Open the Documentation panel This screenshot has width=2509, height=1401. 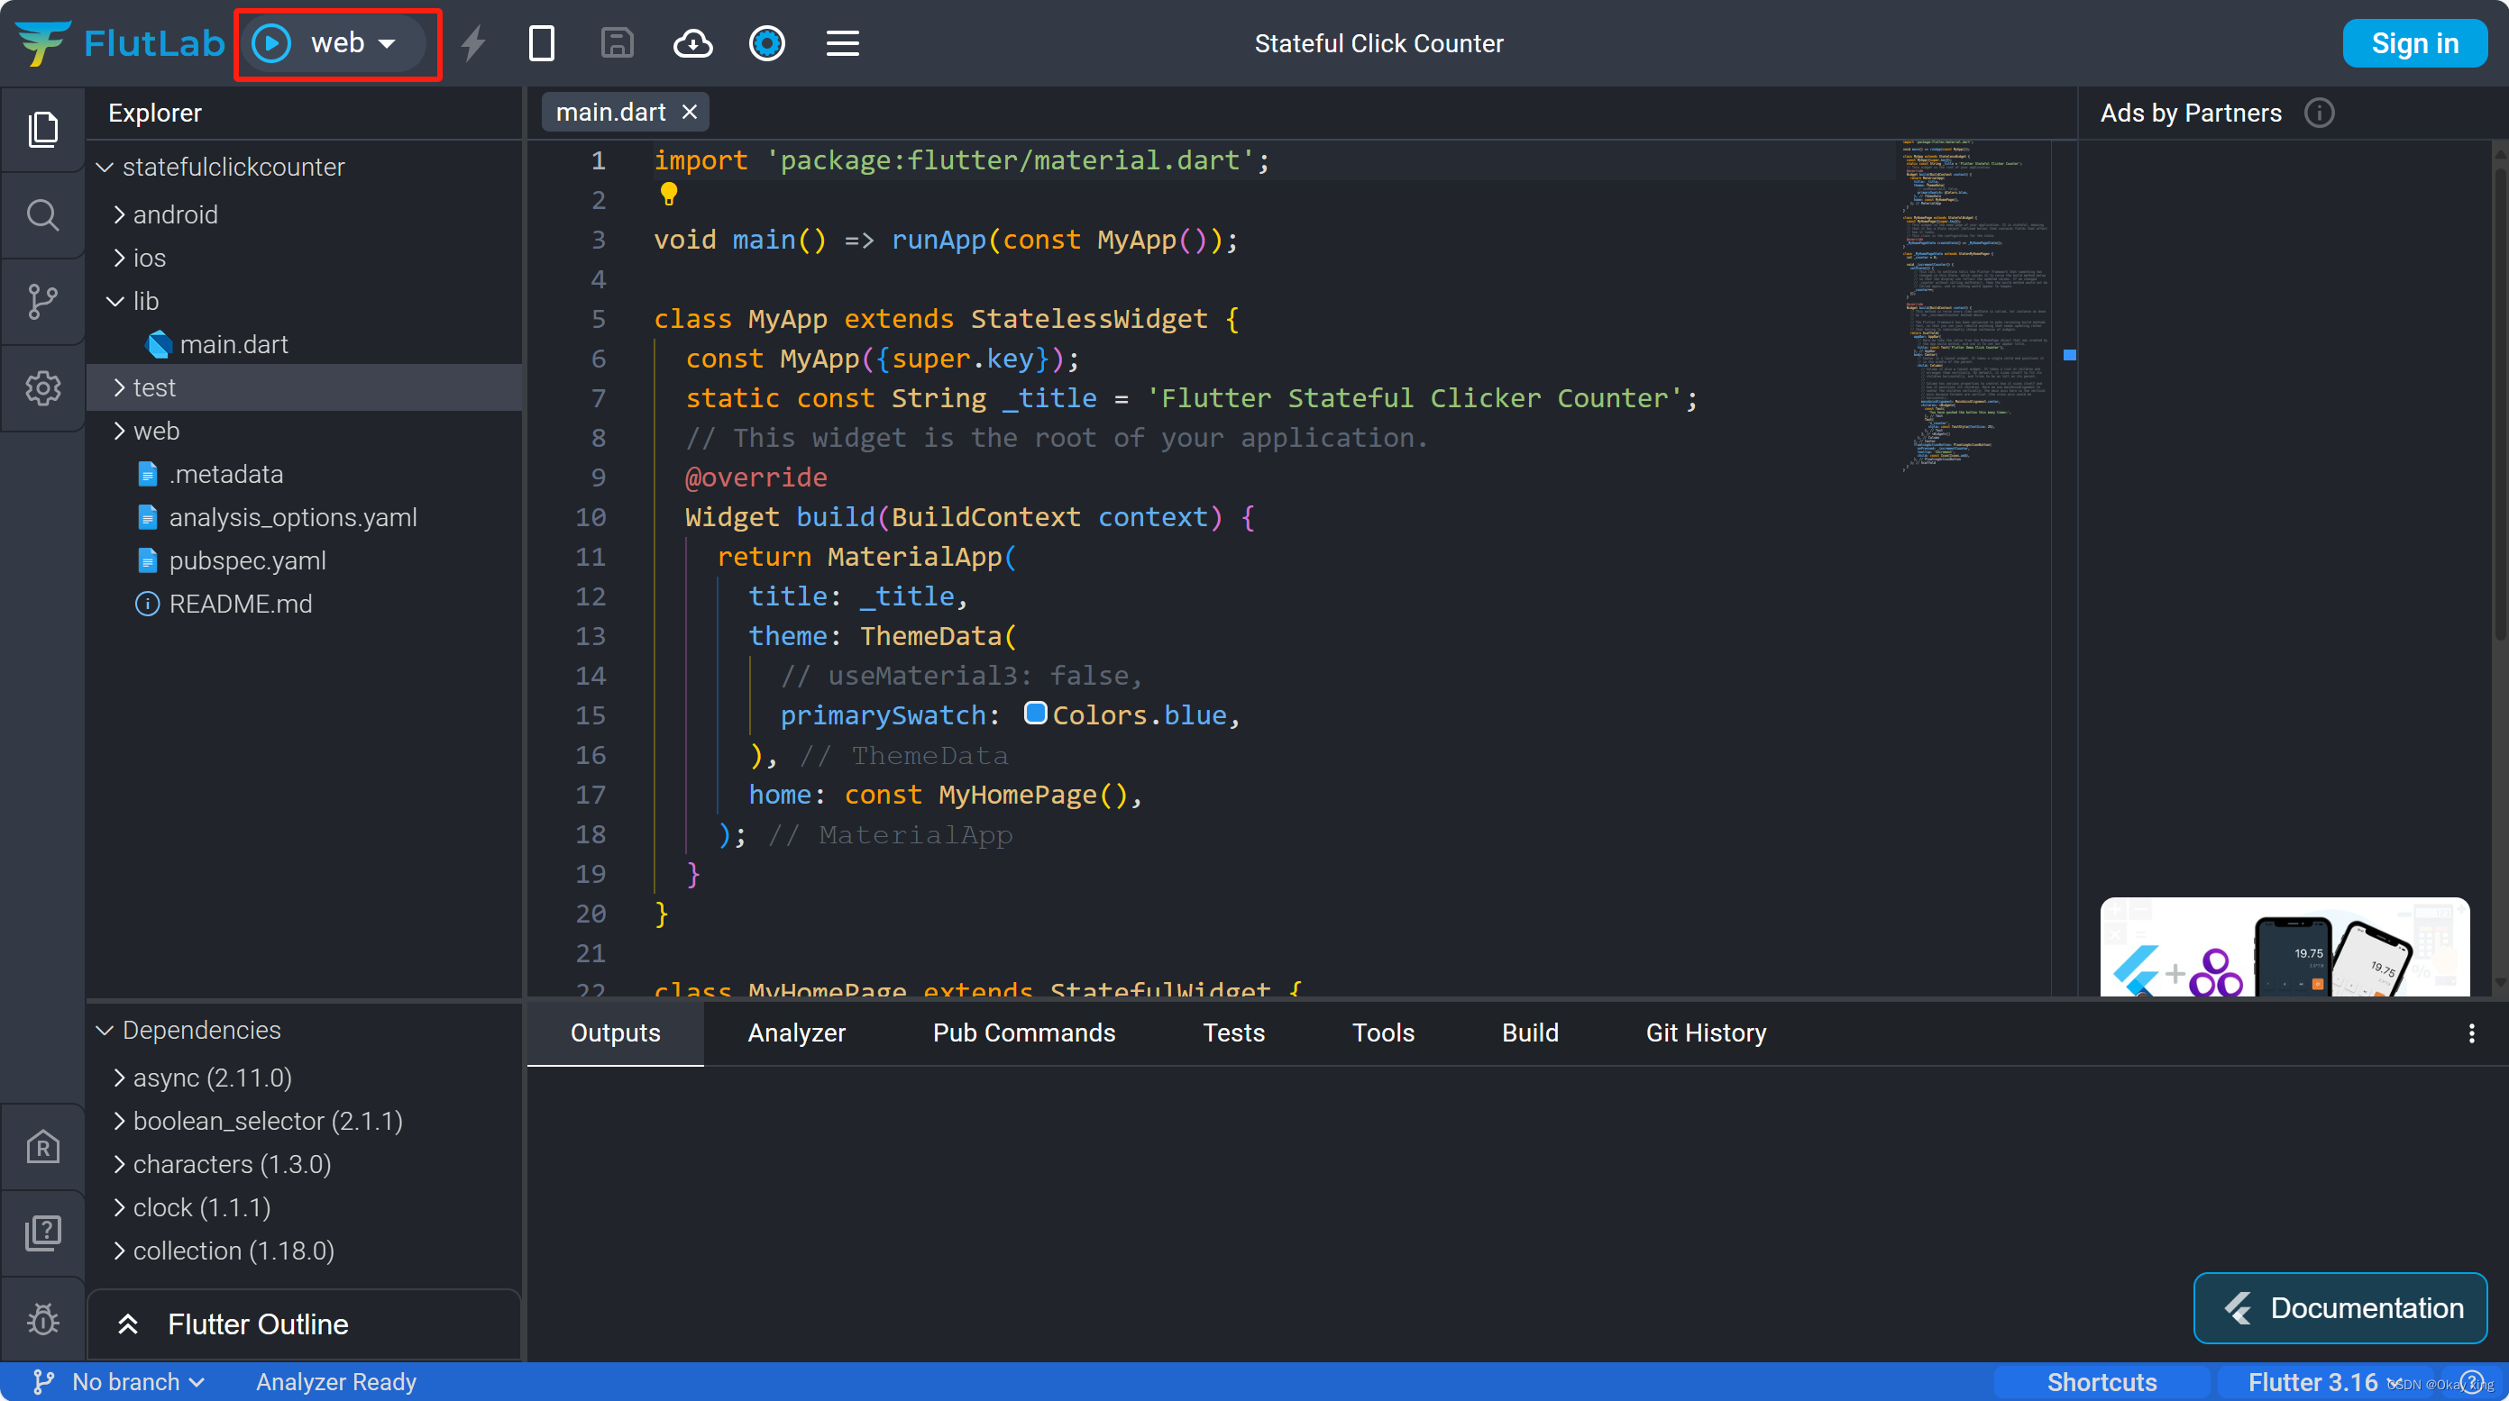tap(2340, 1307)
